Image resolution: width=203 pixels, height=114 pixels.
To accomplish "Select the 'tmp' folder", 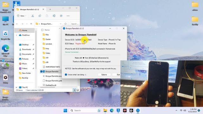I will (x=47, y=48).
